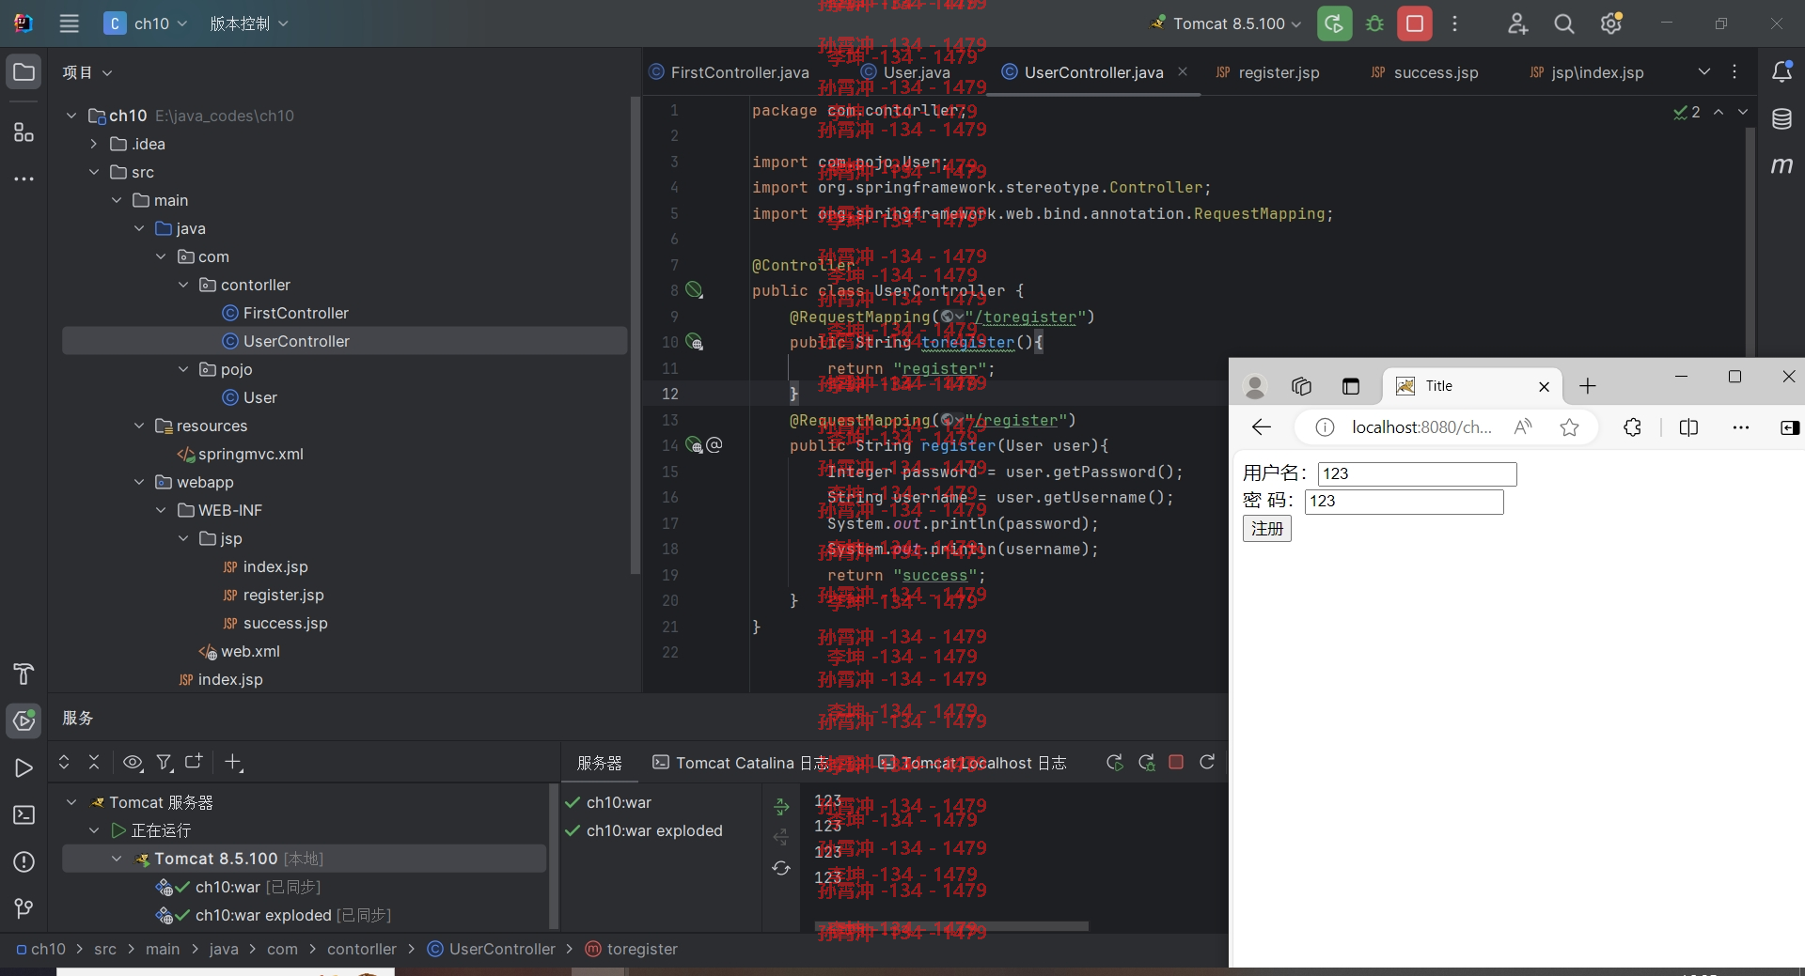
Task: Click the Debug bug icon in the toolbar
Action: pyautogui.click(x=1374, y=23)
